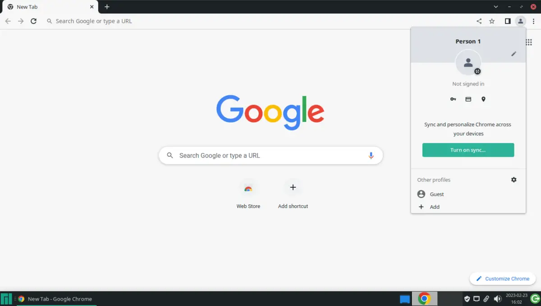Open the side panel icon

[508, 21]
